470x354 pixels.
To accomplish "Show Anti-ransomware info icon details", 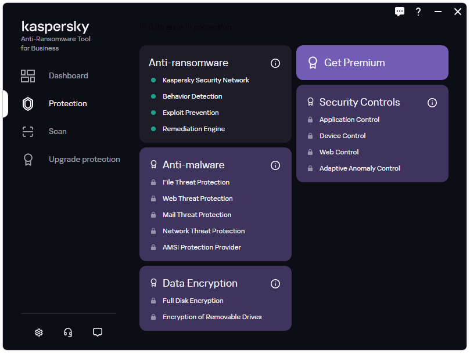I will 275,63.
